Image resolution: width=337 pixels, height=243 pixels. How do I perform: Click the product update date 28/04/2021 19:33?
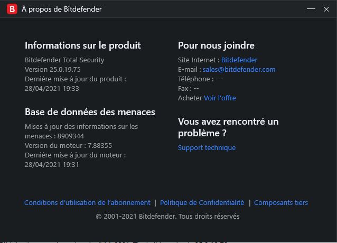tap(52, 89)
